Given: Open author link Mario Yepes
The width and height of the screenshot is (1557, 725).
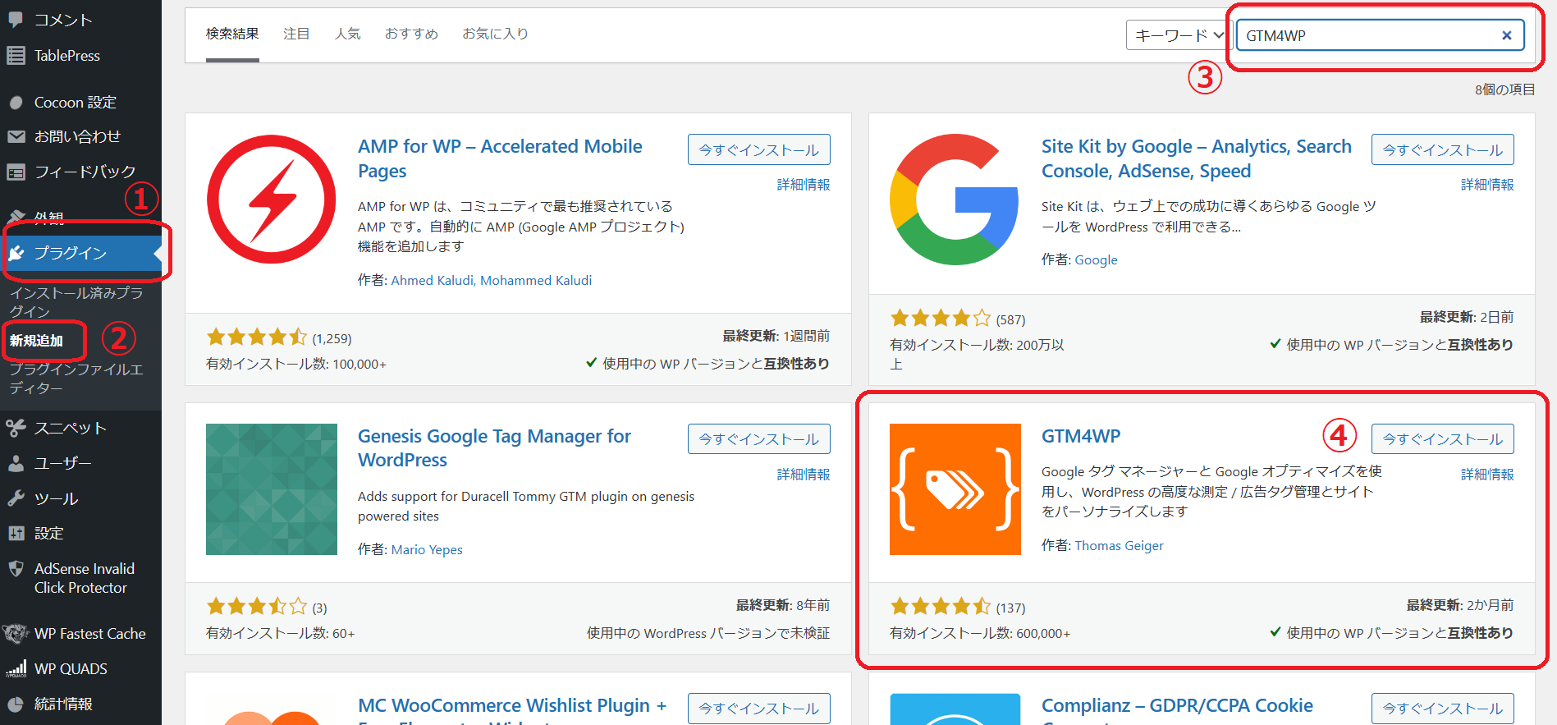Looking at the screenshot, I should [427, 549].
